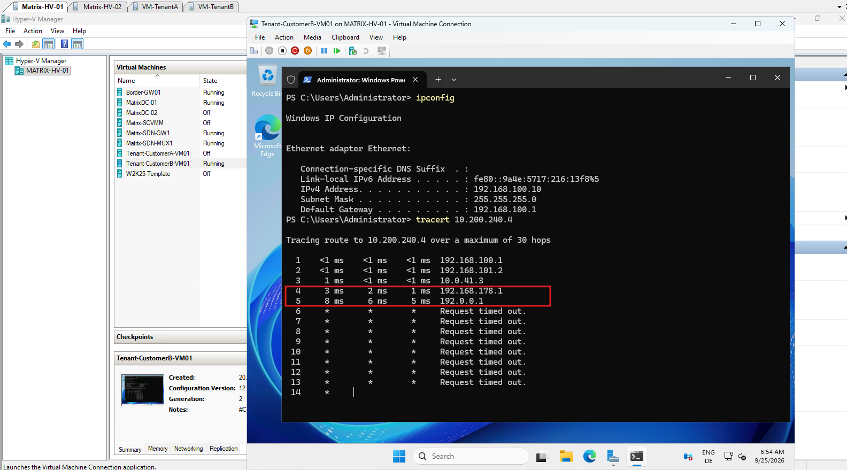Click the Tenant-CustomerB-VM01 preview thumbnail
This screenshot has width=847, height=470.
[142, 390]
